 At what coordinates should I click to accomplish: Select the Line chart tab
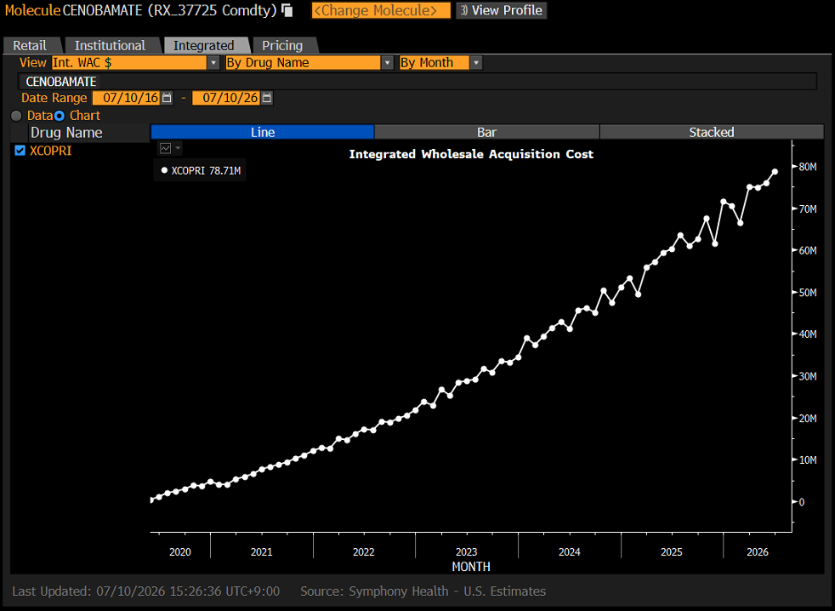(263, 132)
